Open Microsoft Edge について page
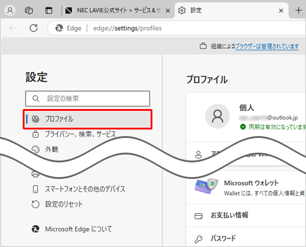 coord(78,229)
